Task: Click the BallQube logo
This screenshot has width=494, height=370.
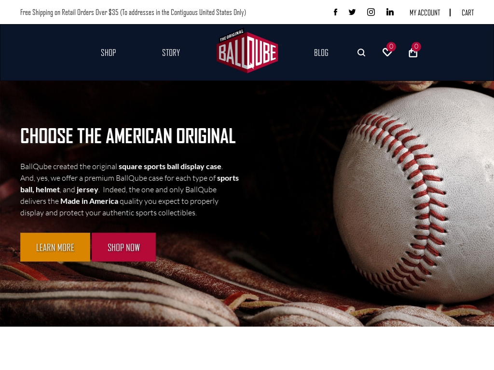Action: 247,51
